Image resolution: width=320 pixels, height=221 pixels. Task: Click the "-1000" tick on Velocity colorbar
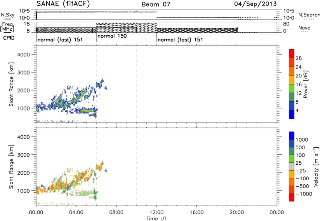pos(304,194)
